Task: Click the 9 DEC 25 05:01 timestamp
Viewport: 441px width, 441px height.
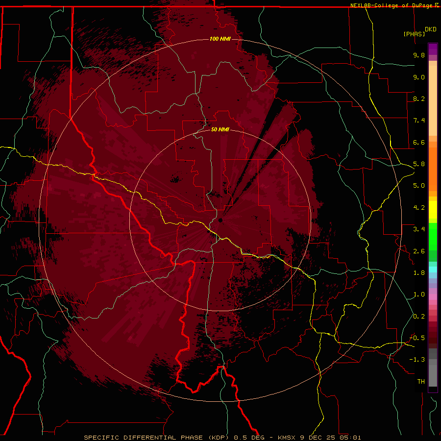Action: [x=330, y=438]
